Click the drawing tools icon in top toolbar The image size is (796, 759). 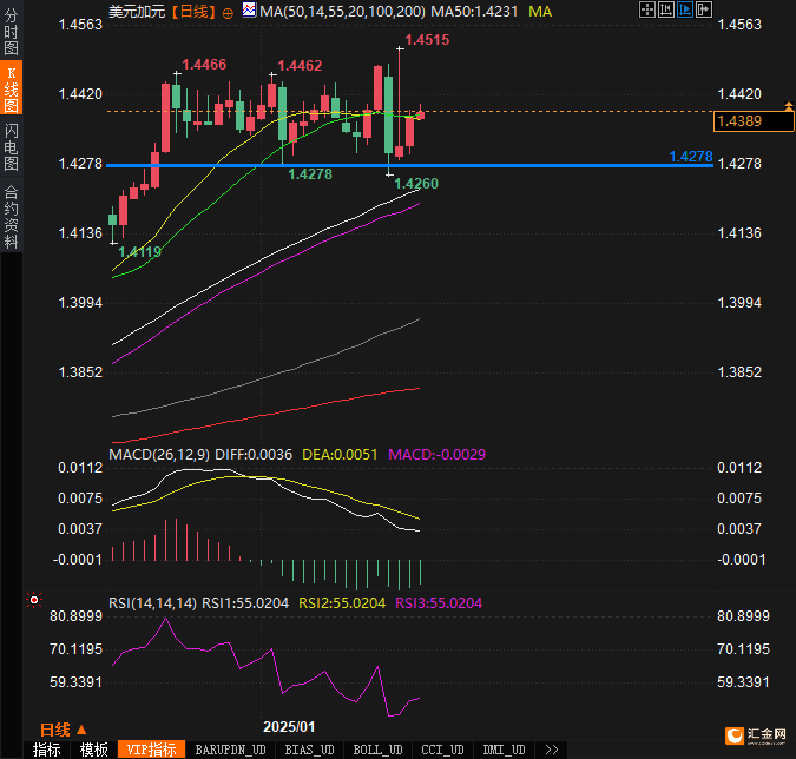(666, 9)
